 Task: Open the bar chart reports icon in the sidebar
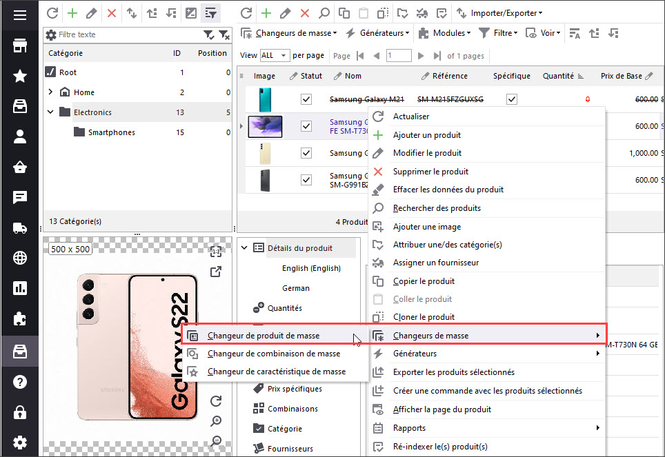(19, 288)
